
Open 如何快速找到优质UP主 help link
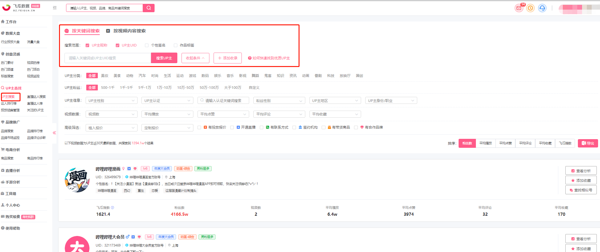pos(269,58)
